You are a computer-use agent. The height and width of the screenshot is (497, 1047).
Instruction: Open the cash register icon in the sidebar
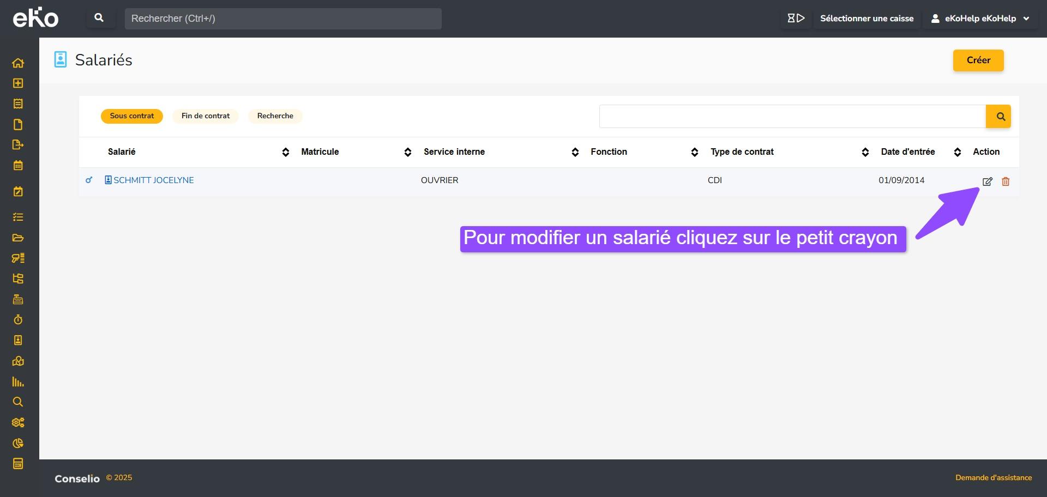[x=18, y=299]
